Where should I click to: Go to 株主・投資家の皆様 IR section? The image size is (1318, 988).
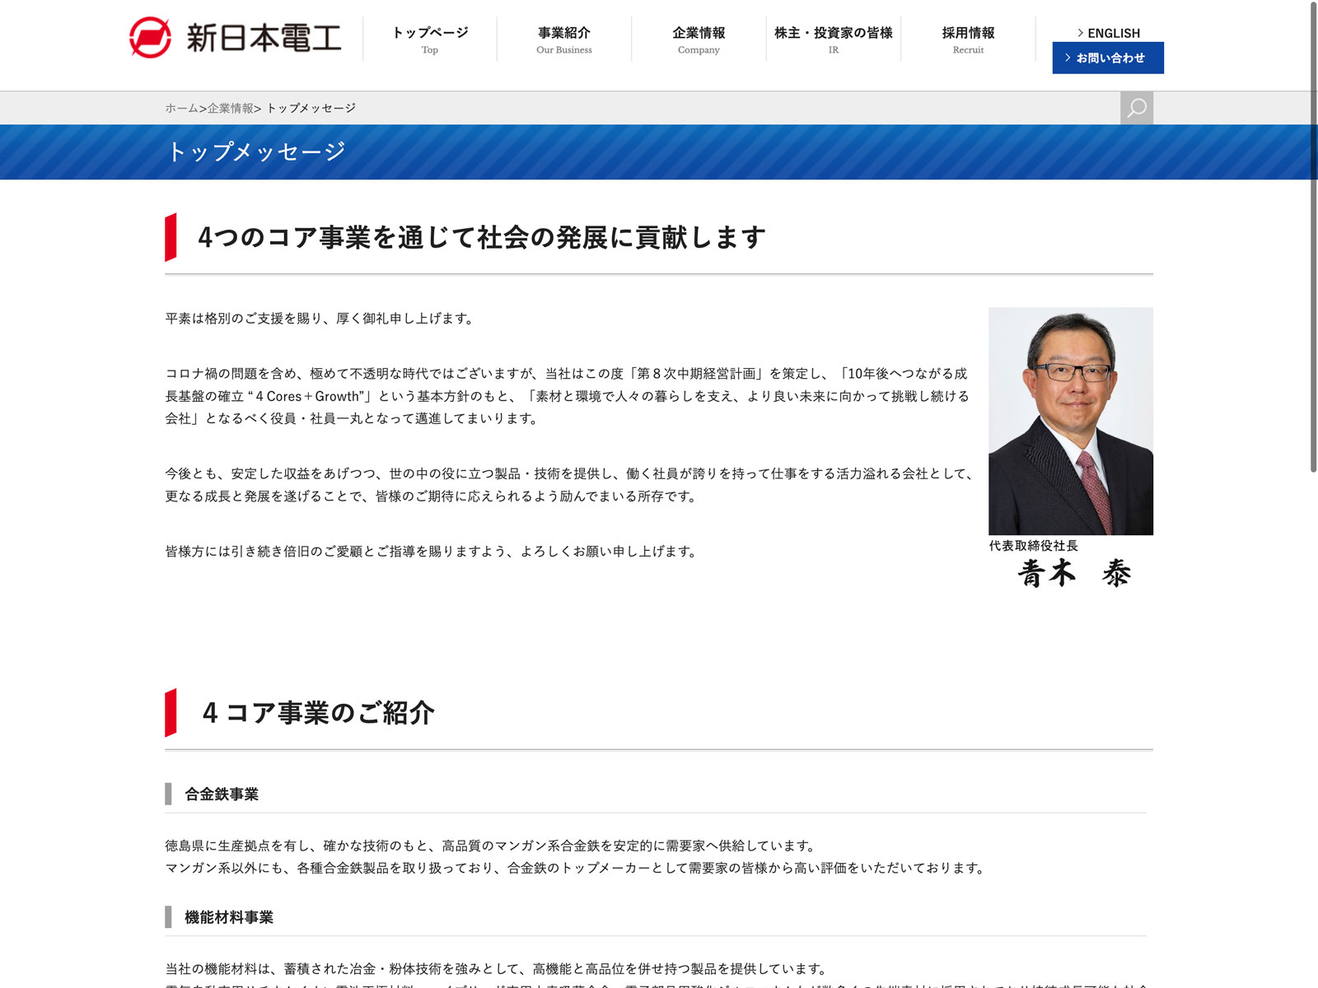pos(833,39)
